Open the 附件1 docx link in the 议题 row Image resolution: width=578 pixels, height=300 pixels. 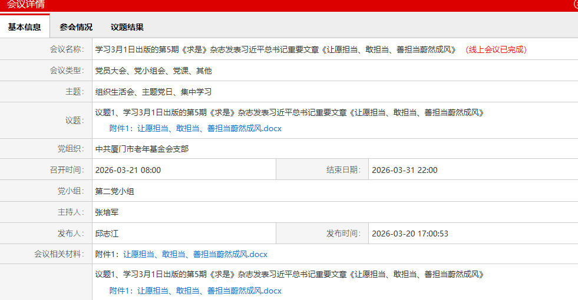pos(195,128)
